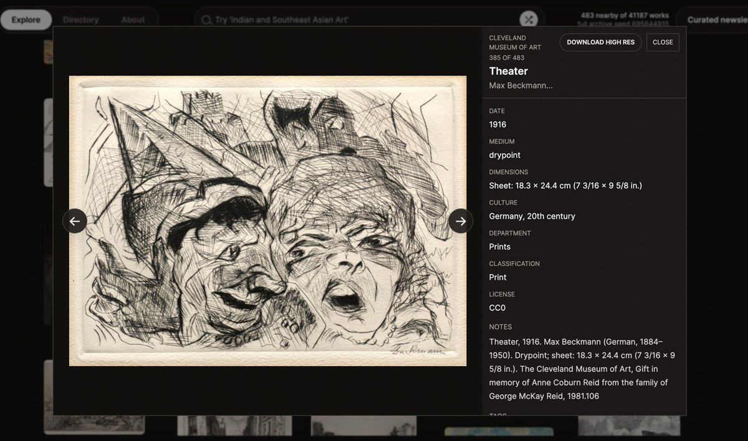Select the classification value 'Print'
This screenshot has height=441, width=748.
click(x=498, y=277)
